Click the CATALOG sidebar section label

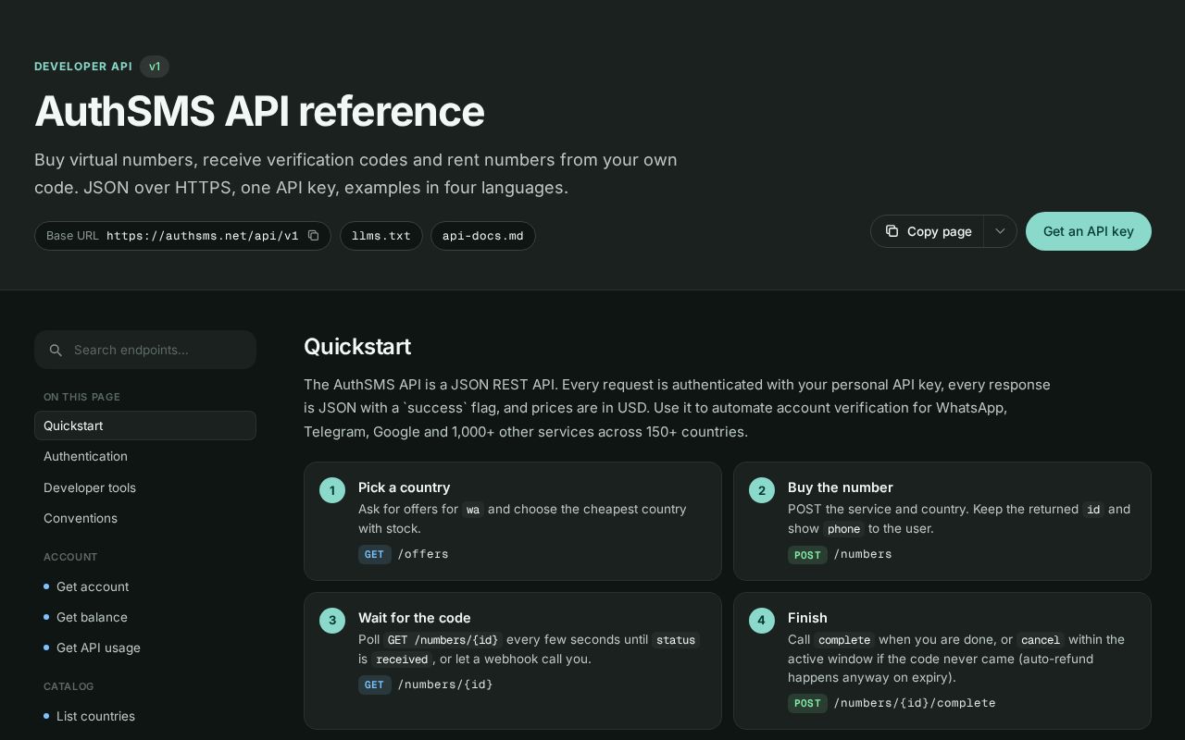[x=69, y=686]
